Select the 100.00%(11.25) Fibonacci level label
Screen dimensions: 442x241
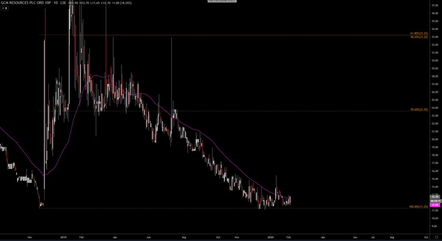(x=418, y=207)
